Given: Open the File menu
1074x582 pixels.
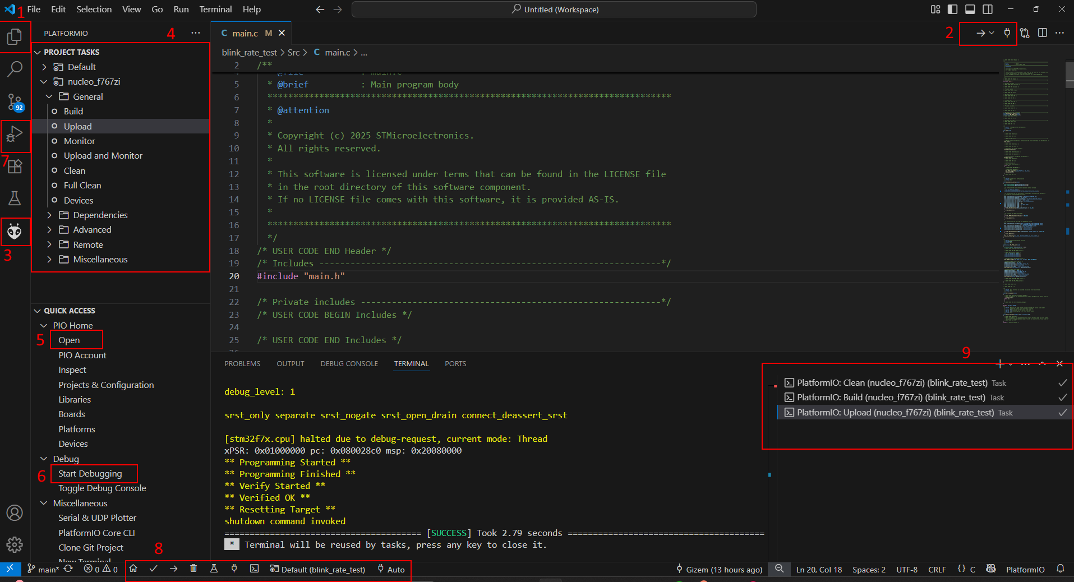Looking at the screenshot, I should pos(34,9).
